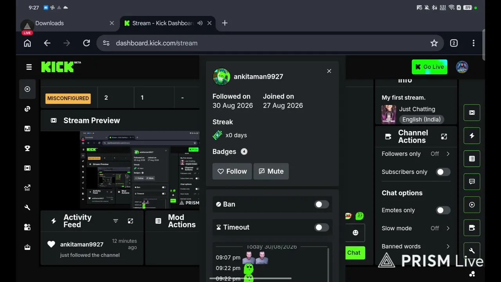
Task: Click the play circle widget button in the right rail
Action: [x=472, y=205]
